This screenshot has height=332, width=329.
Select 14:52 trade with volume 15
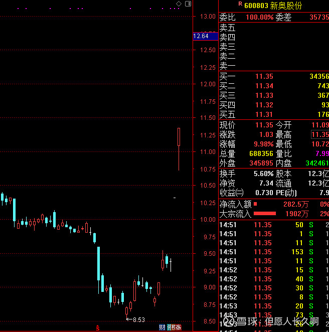[x=274, y=270]
